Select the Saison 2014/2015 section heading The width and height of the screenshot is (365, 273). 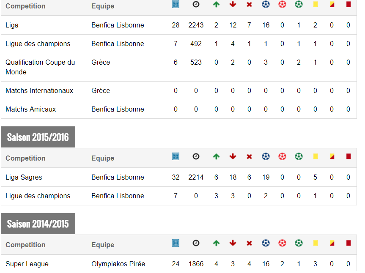[x=38, y=224]
